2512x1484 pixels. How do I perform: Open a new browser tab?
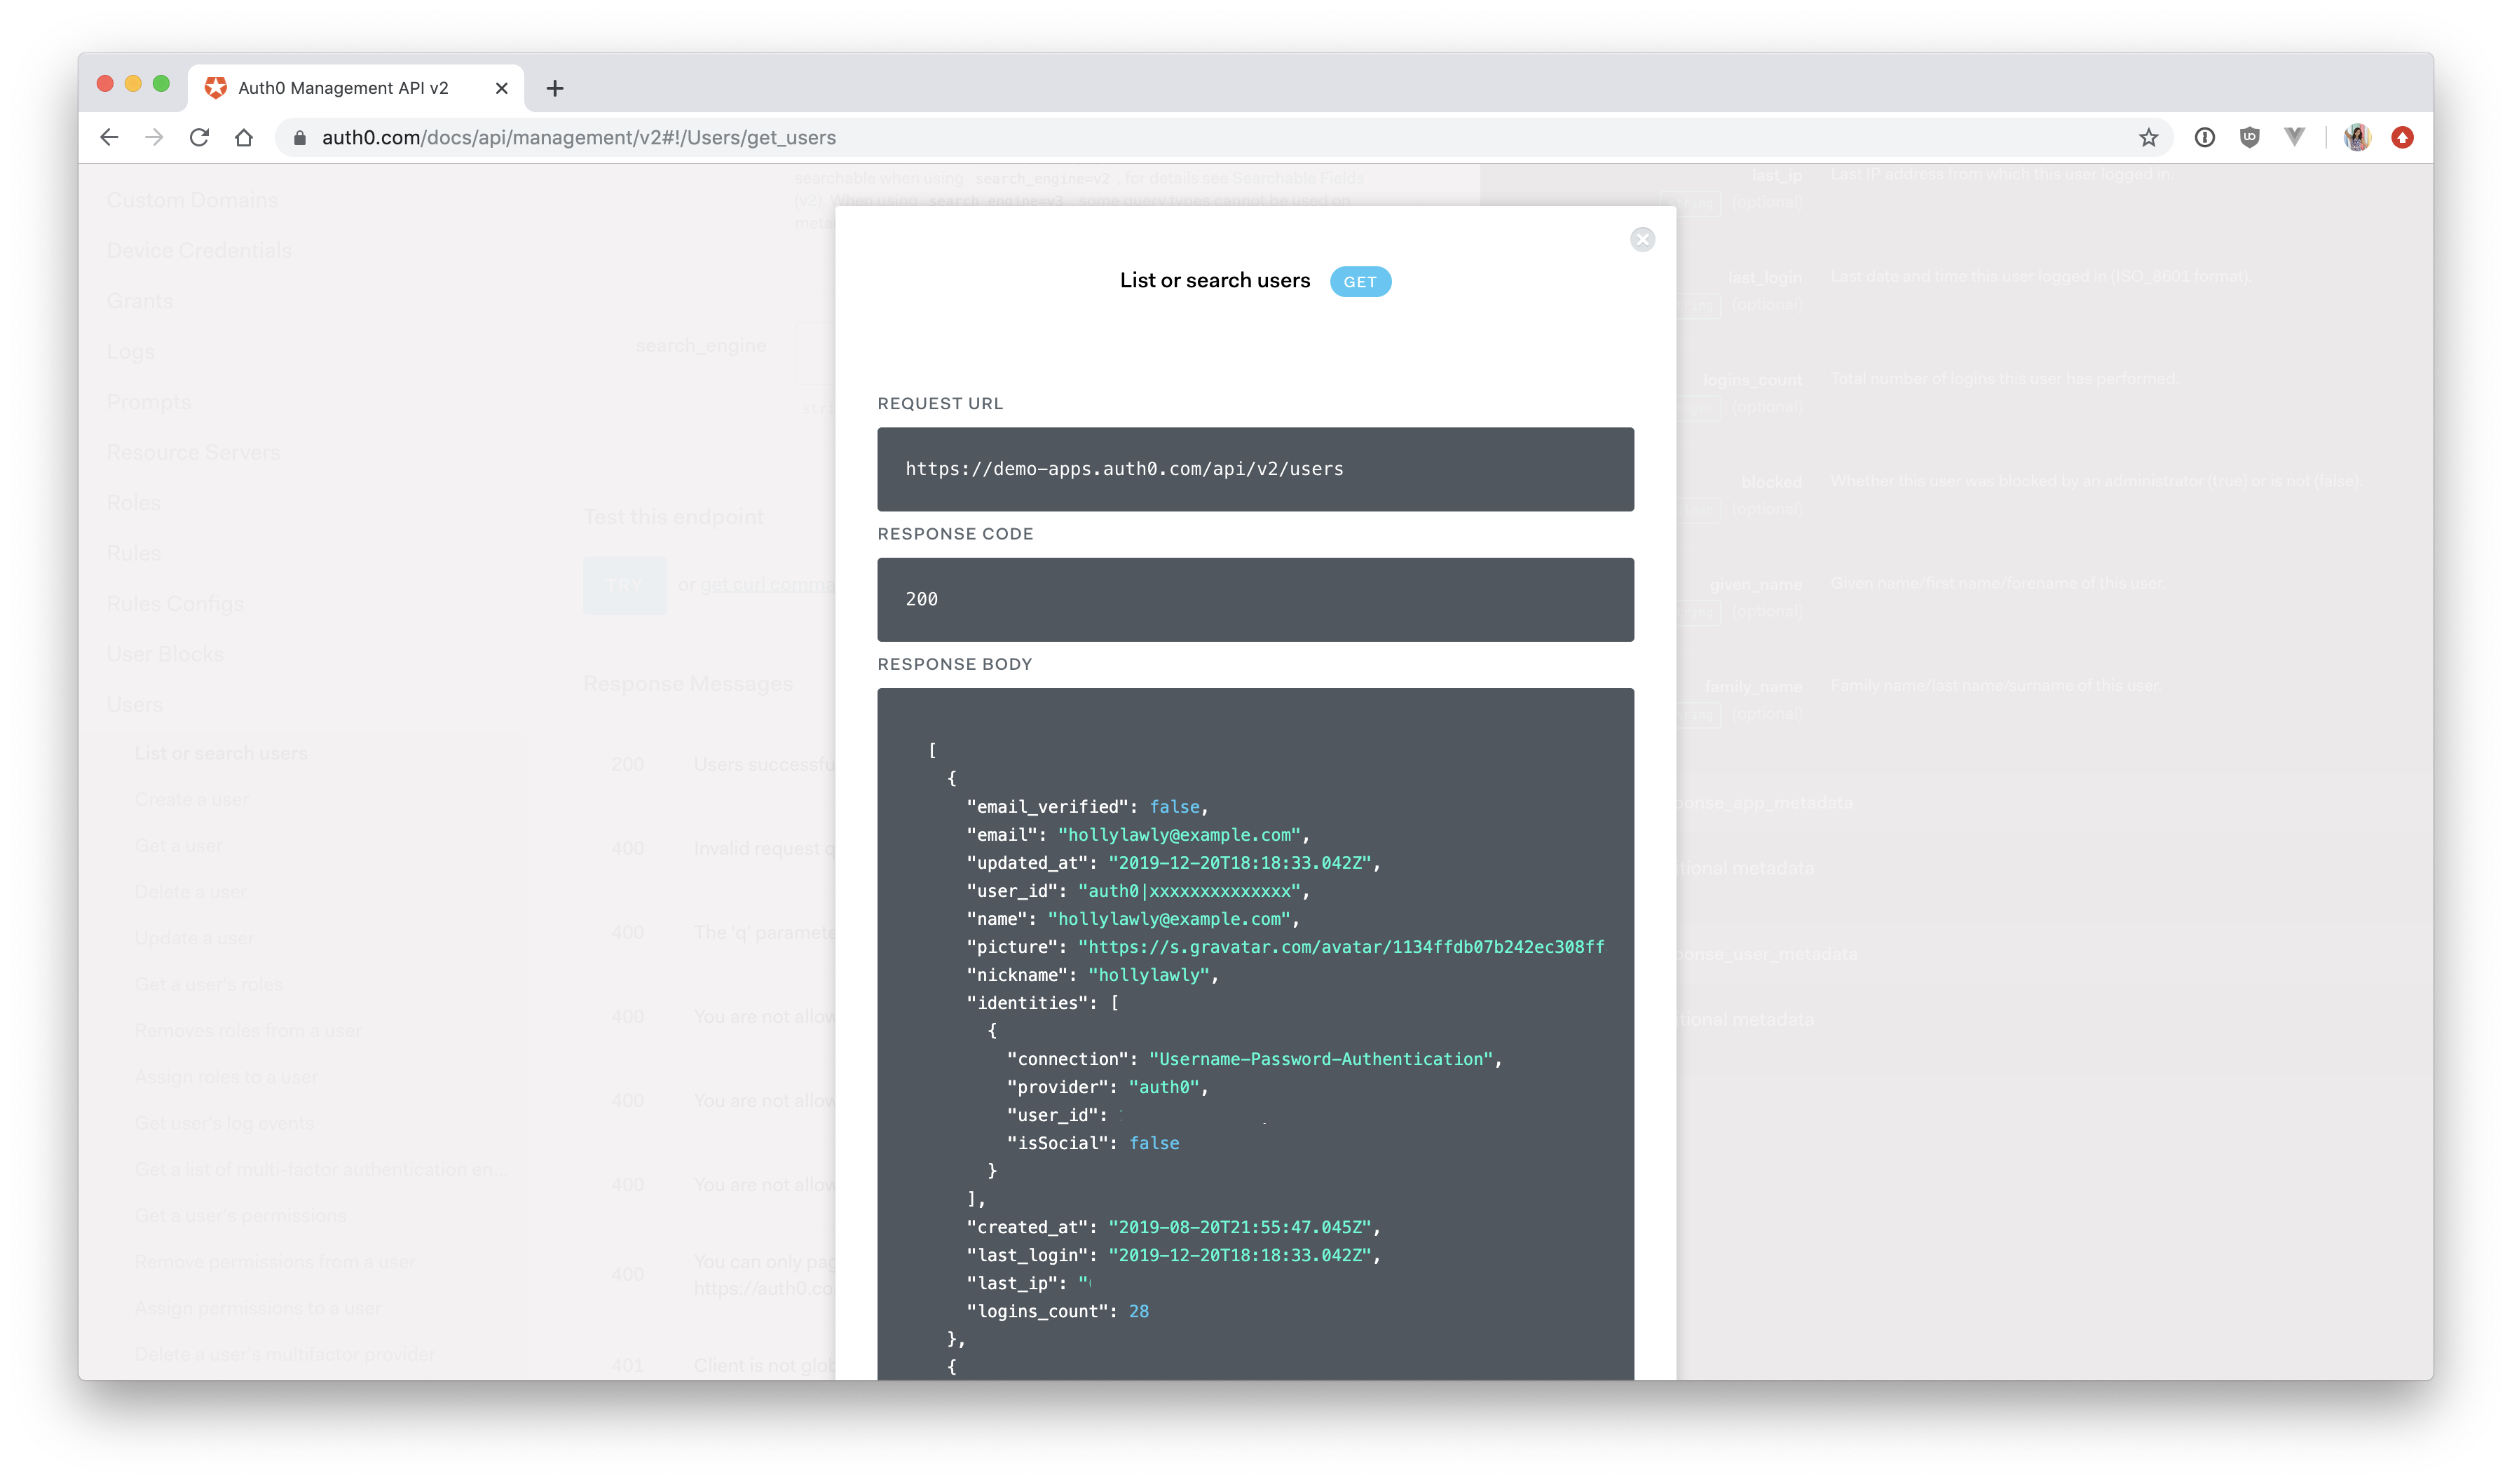(x=555, y=88)
